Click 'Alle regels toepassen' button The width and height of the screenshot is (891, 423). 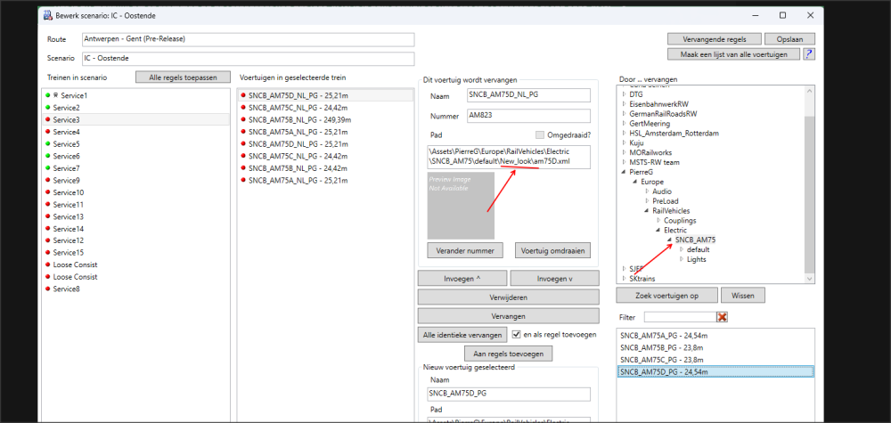(183, 77)
